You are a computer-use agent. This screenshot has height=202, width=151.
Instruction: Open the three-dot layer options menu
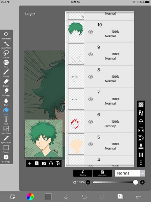pos(141,163)
